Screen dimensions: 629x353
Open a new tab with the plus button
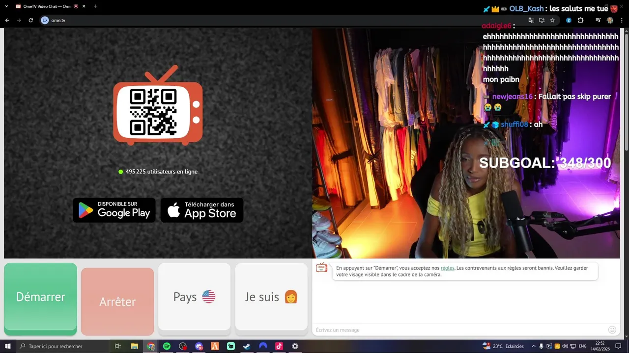95,6
